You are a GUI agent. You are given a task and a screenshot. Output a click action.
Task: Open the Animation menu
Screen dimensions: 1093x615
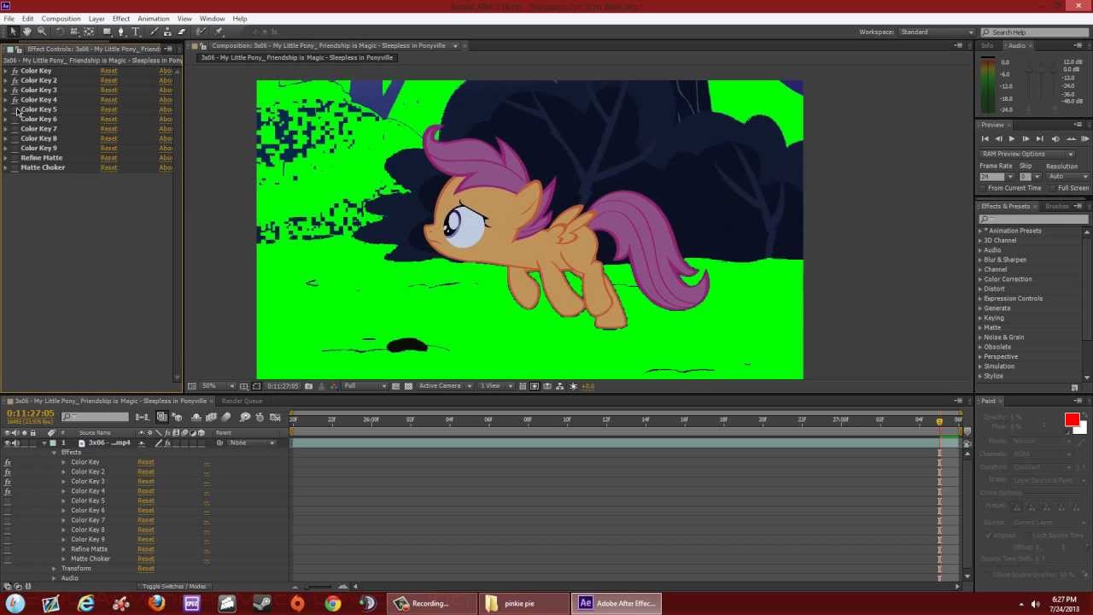[154, 18]
